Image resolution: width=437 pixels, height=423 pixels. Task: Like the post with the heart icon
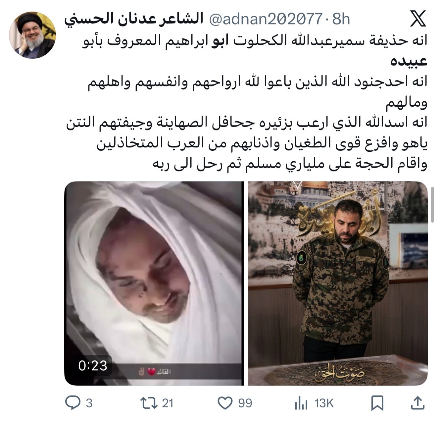pyautogui.click(x=225, y=403)
